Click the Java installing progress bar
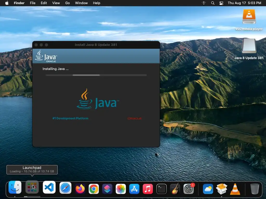Viewport: 266px width, 199px height. pyautogui.click(x=96, y=75)
